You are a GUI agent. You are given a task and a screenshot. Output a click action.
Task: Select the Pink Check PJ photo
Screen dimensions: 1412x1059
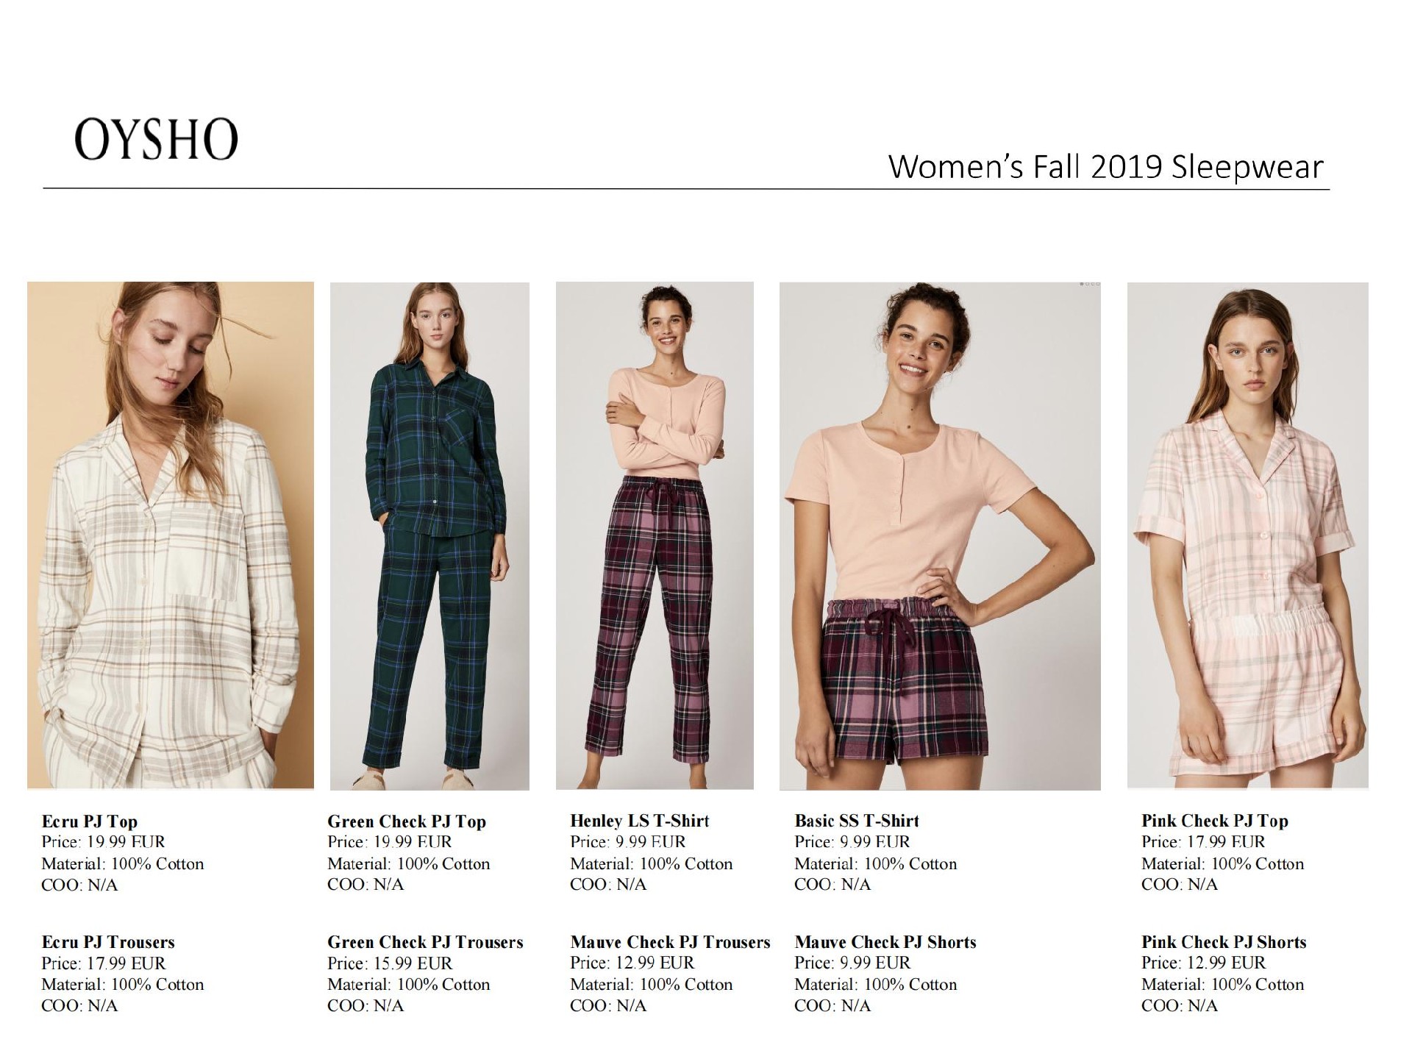pos(1248,535)
